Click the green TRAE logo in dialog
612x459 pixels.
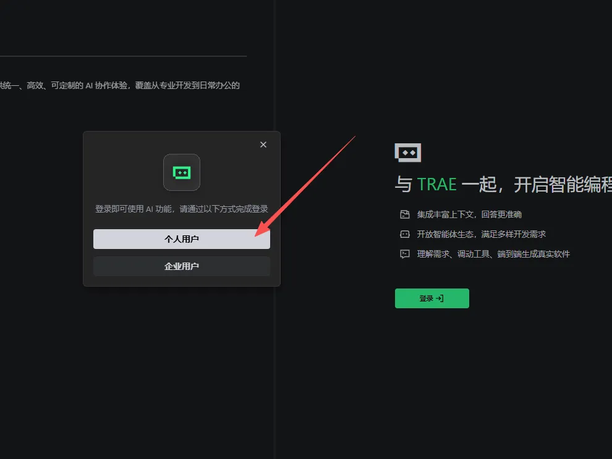point(182,172)
